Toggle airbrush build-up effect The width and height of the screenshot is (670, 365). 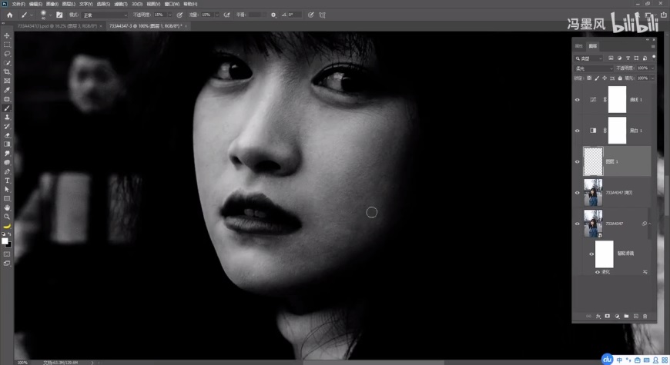(227, 15)
